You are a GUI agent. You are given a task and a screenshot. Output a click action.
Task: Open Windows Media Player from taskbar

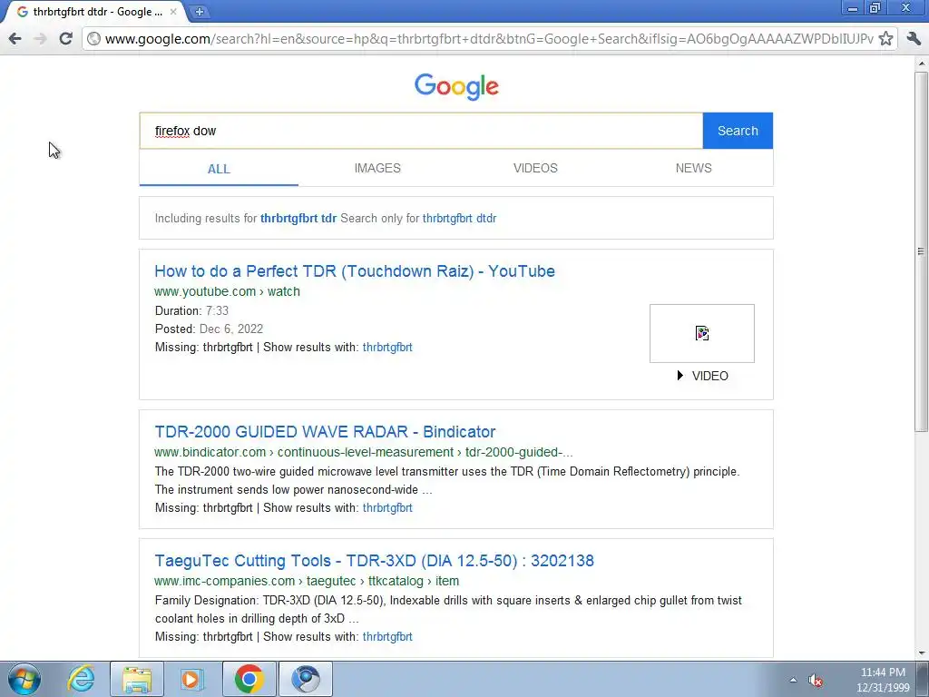pyautogui.click(x=191, y=679)
